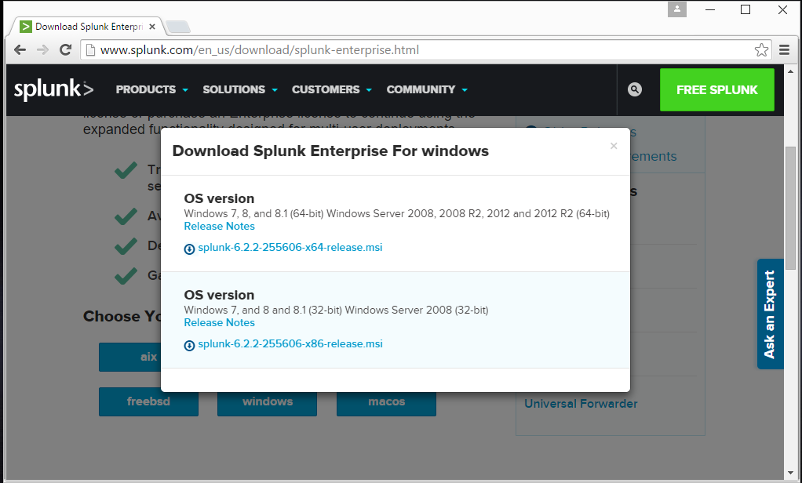This screenshot has height=483, width=802.
Task: Maximize the browser window
Action: tap(745, 9)
